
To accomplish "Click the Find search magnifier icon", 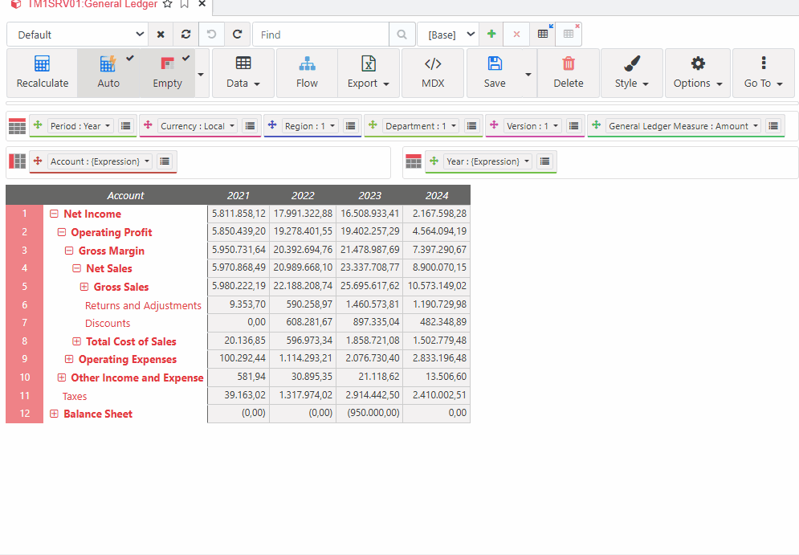I will [402, 35].
